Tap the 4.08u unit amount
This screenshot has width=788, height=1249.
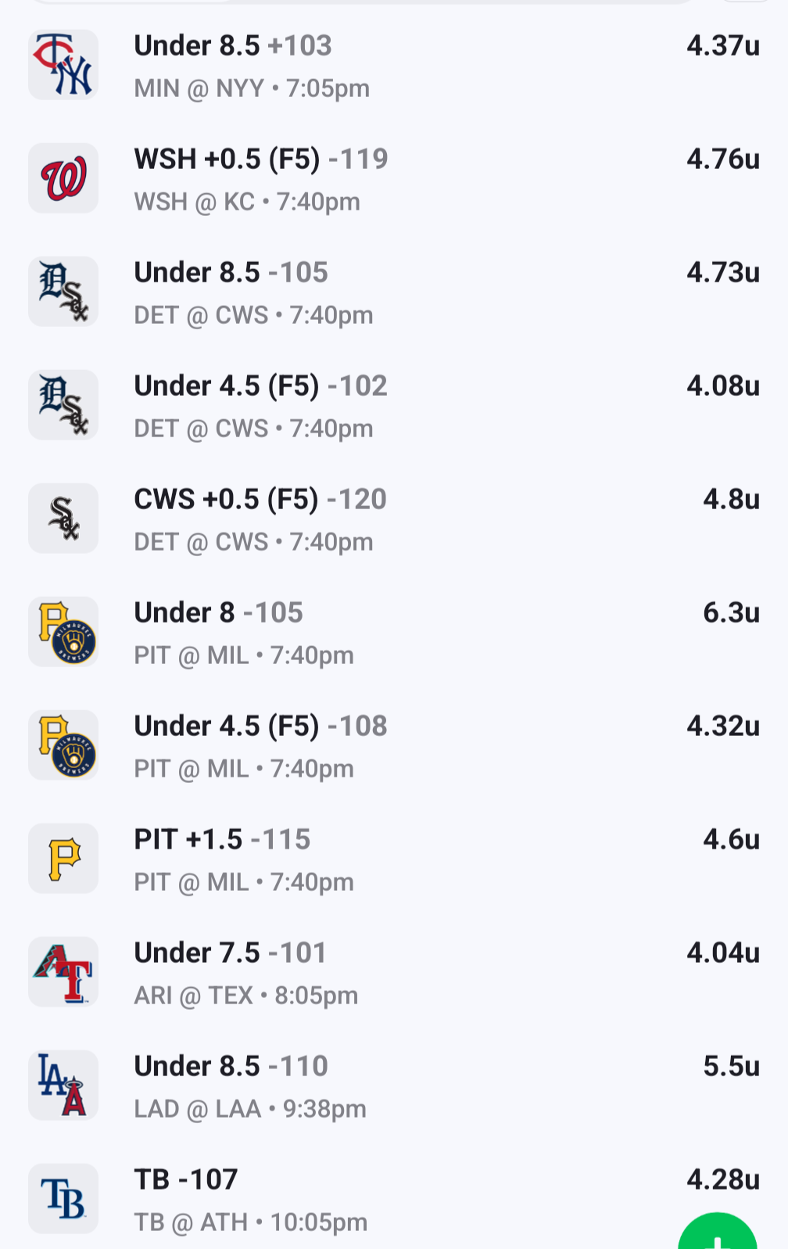723,386
